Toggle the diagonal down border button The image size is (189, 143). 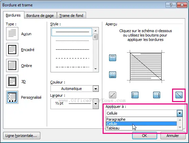179,95
